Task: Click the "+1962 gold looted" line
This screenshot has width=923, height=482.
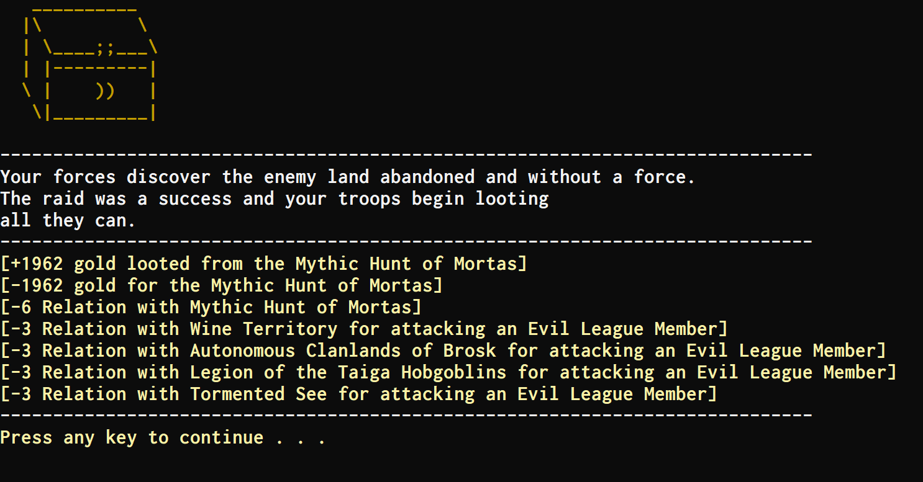Action: pos(263,264)
